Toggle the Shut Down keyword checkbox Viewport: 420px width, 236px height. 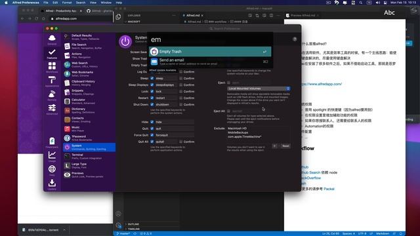[x=152, y=105]
